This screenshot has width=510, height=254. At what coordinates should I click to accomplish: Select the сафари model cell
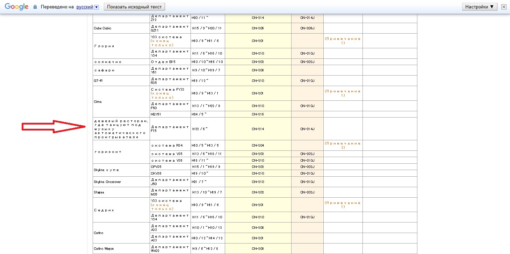tap(121, 70)
